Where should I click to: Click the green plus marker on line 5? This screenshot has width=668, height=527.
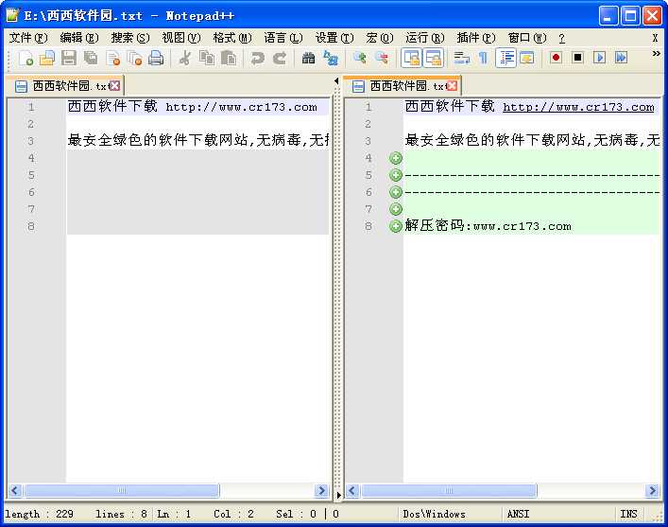pyautogui.click(x=396, y=175)
